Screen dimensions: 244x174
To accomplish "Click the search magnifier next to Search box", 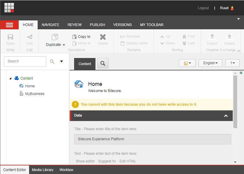I will 52,62.
